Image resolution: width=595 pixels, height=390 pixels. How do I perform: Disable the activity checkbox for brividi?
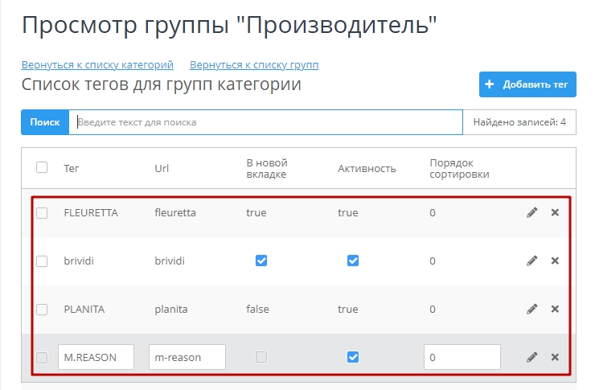pyautogui.click(x=352, y=261)
